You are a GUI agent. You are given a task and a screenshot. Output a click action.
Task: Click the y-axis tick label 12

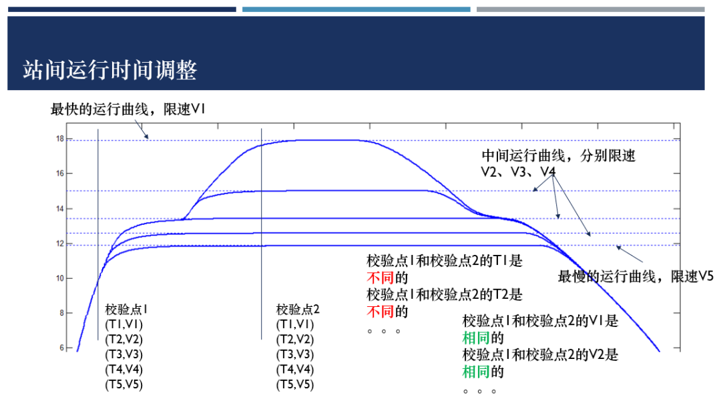60,244
